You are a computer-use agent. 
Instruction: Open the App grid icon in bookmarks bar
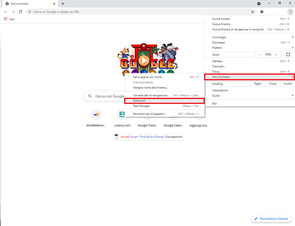(x=5, y=19)
